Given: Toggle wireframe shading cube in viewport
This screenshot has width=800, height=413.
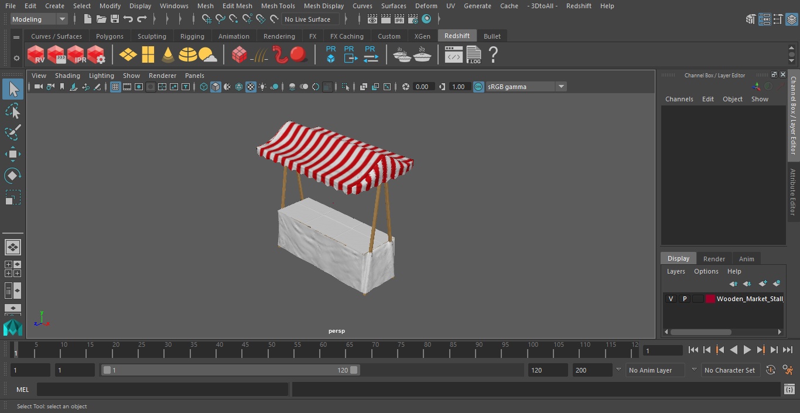Looking at the screenshot, I should 204,87.
